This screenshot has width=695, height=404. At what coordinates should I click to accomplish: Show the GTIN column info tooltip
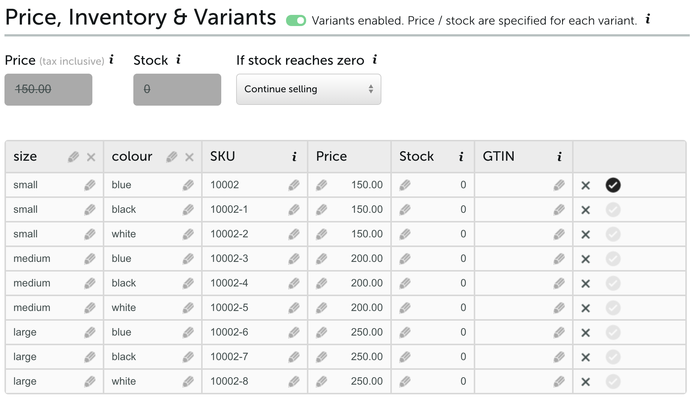click(x=559, y=157)
